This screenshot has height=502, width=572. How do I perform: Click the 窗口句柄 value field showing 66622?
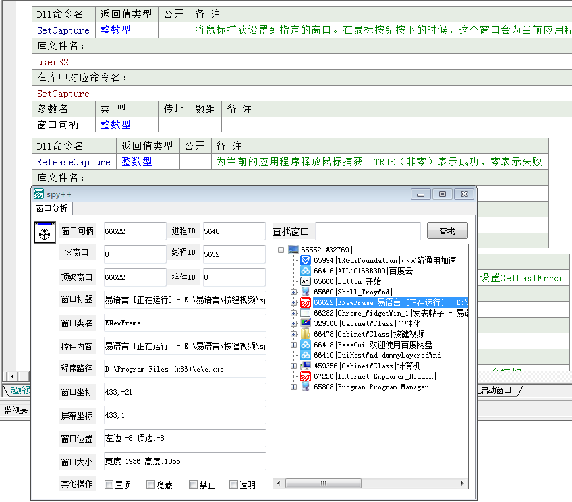pyautogui.click(x=135, y=231)
